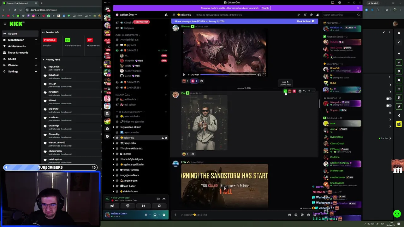Viewport: 404px width, 227px height.
Task: Open the GIF picker in message bar
Action: pyautogui.click(x=296, y=215)
